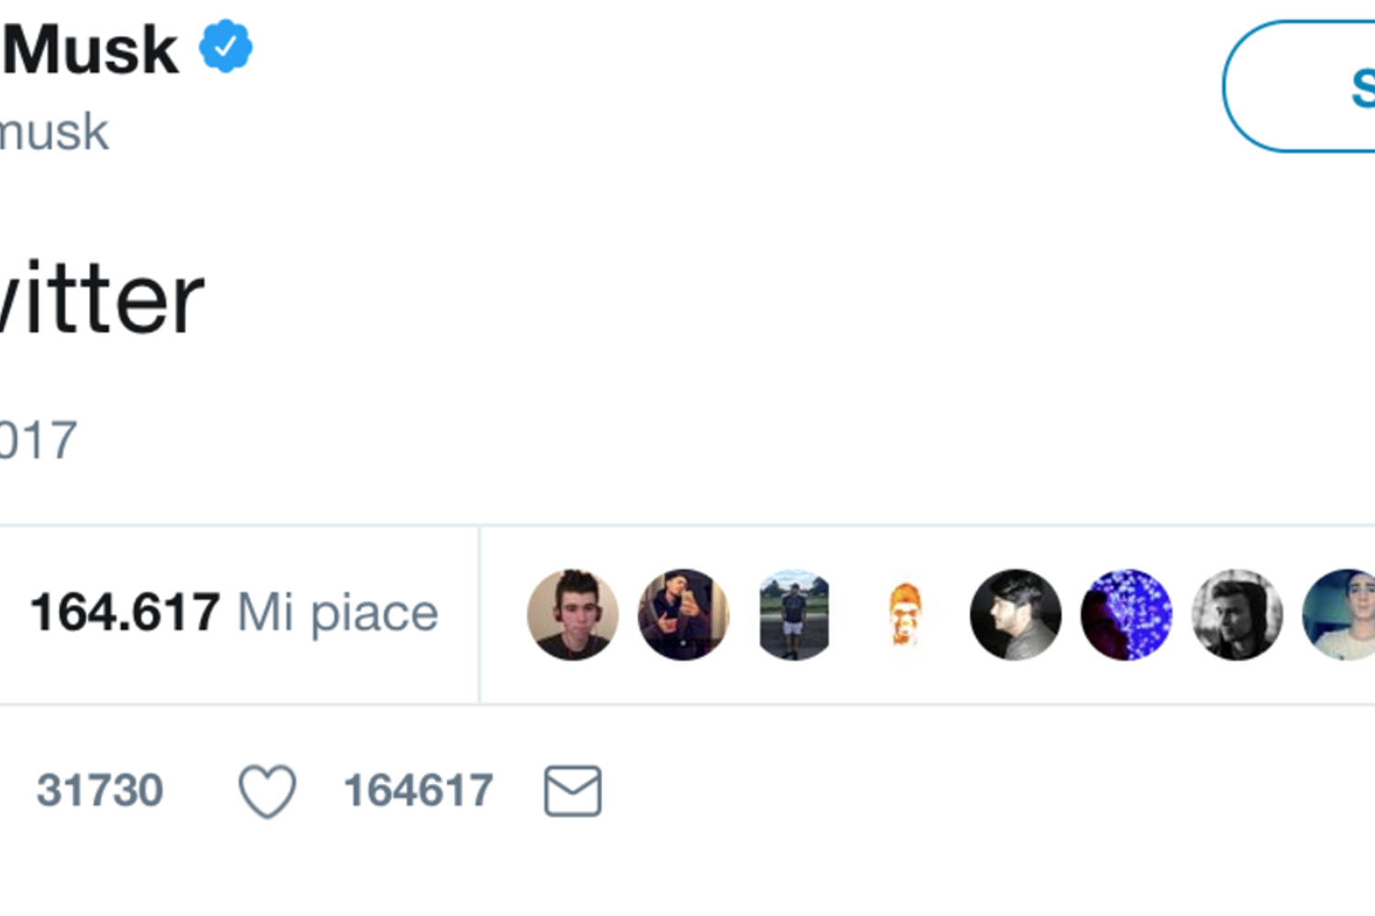
Task: Click the 164617 count next to heart
Action: point(418,791)
